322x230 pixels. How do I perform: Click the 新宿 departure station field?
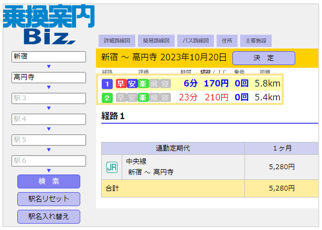point(48,56)
